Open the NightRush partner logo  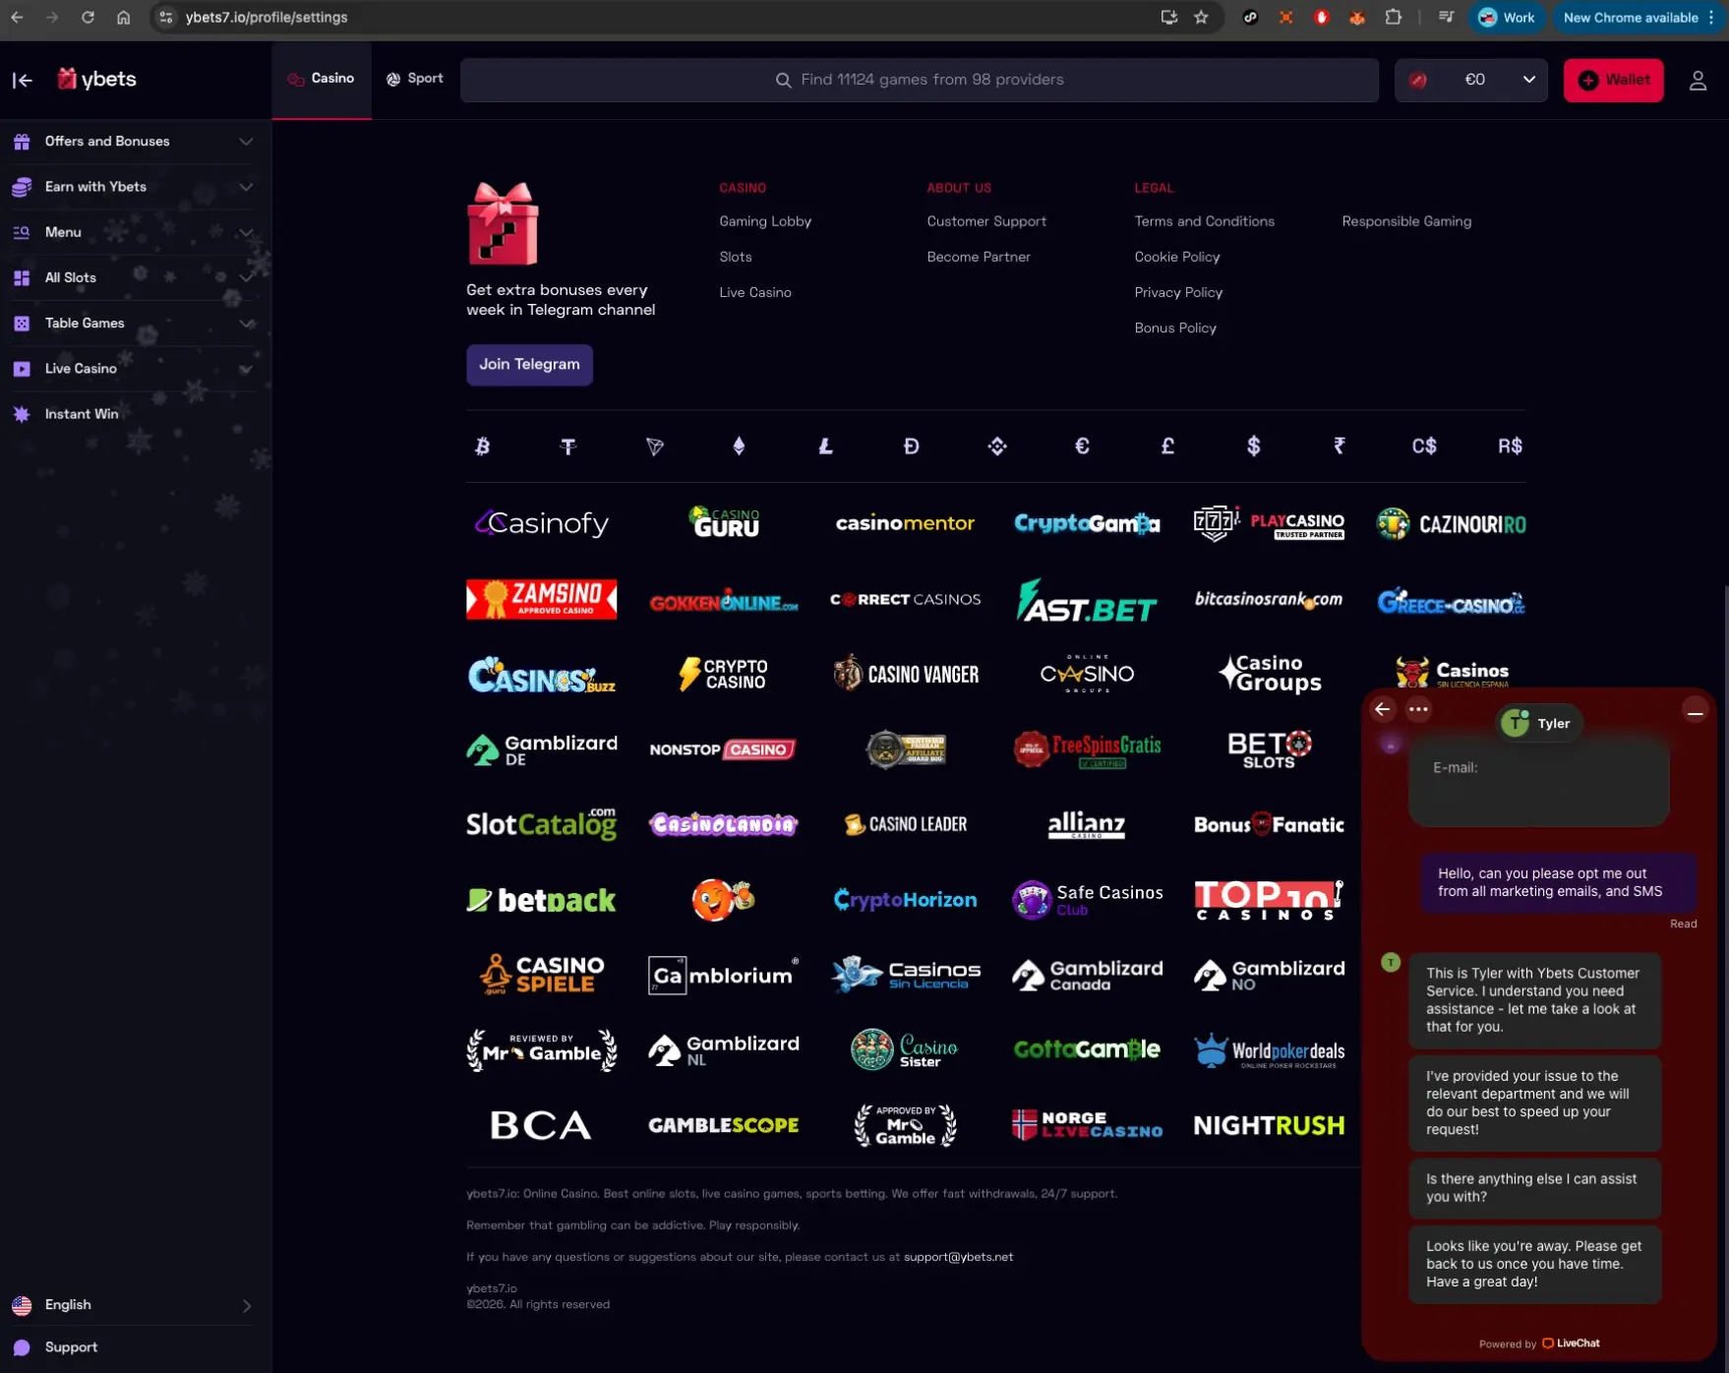1269,1125
